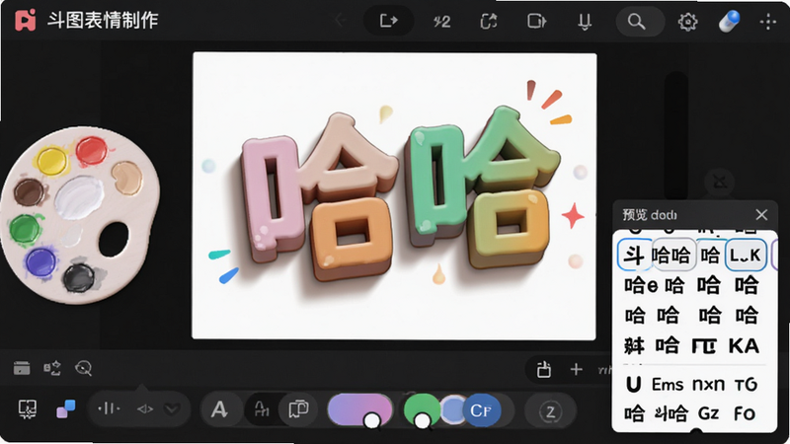Select the 哈哈 chip in preview panel
790x444 pixels.
tap(671, 255)
